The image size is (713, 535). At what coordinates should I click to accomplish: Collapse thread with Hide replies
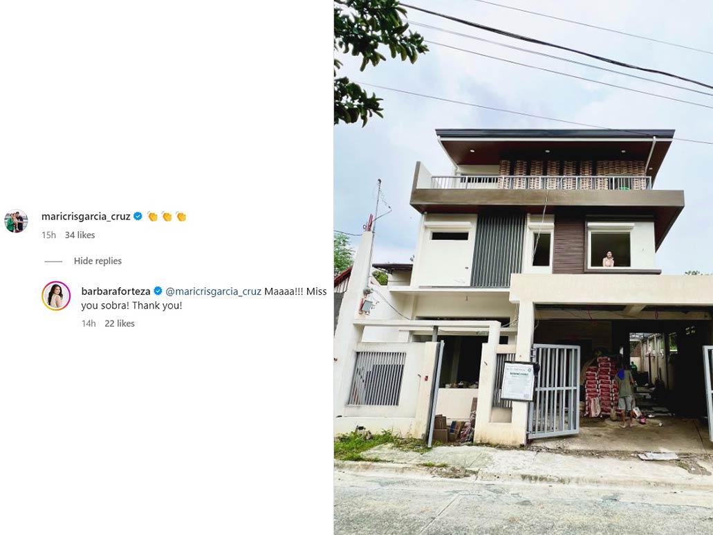98,261
